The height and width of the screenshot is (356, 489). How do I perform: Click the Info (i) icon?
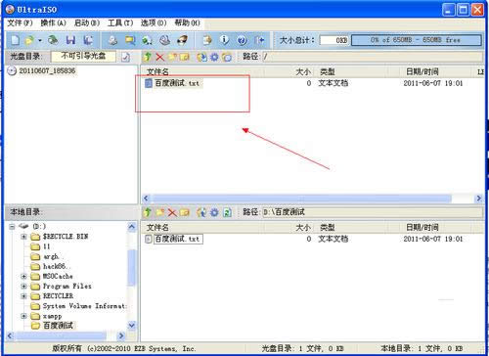(x=224, y=40)
